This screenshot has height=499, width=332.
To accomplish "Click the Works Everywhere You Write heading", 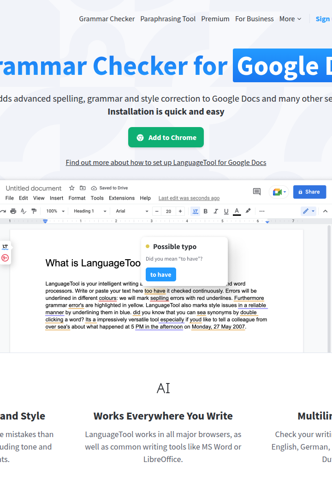I will [163, 416].
